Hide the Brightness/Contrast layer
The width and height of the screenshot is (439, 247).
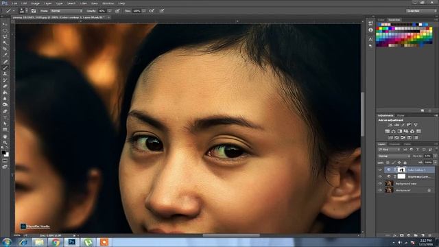(x=380, y=177)
